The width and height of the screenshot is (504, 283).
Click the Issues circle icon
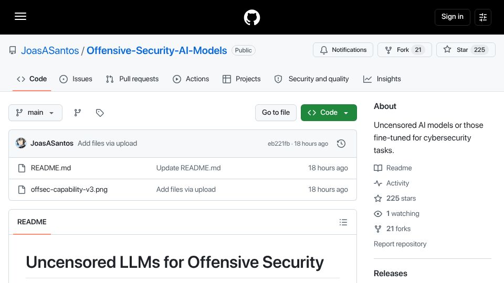pos(64,79)
